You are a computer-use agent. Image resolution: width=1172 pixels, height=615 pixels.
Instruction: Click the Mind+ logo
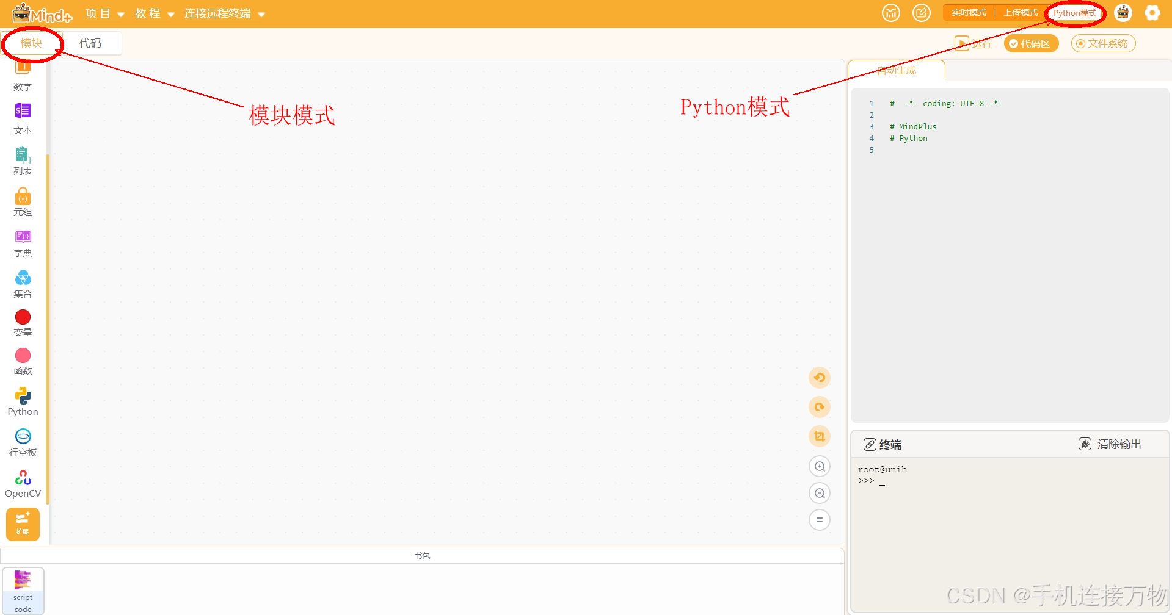42,13
